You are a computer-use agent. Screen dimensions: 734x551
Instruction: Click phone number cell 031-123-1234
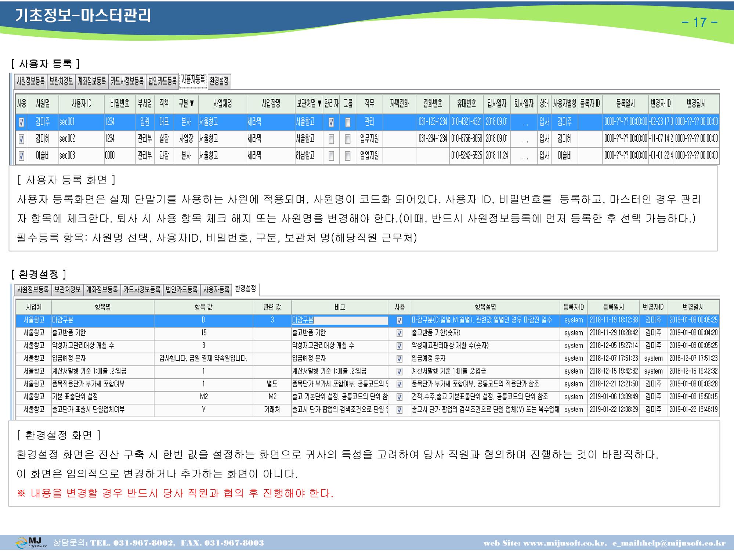433,122
